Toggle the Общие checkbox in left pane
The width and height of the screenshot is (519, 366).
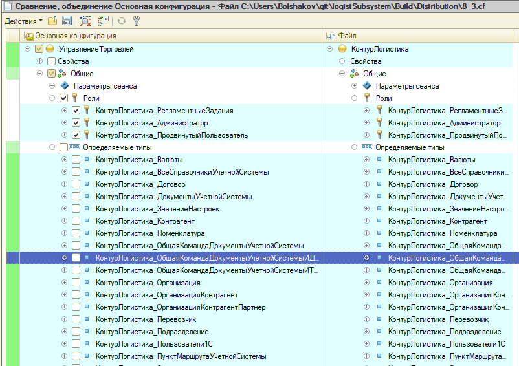pyautogui.click(x=51, y=74)
